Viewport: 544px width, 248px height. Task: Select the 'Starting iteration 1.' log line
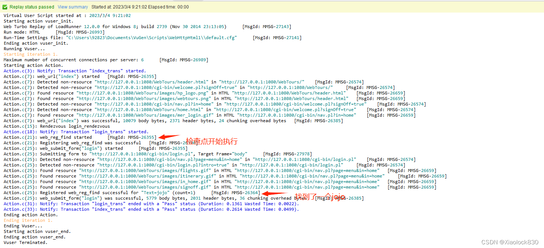[x=30, y=54]
